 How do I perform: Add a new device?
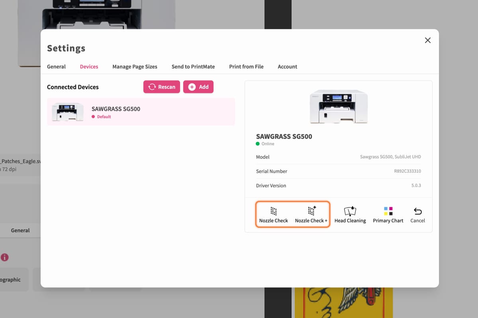coord(198,87)
